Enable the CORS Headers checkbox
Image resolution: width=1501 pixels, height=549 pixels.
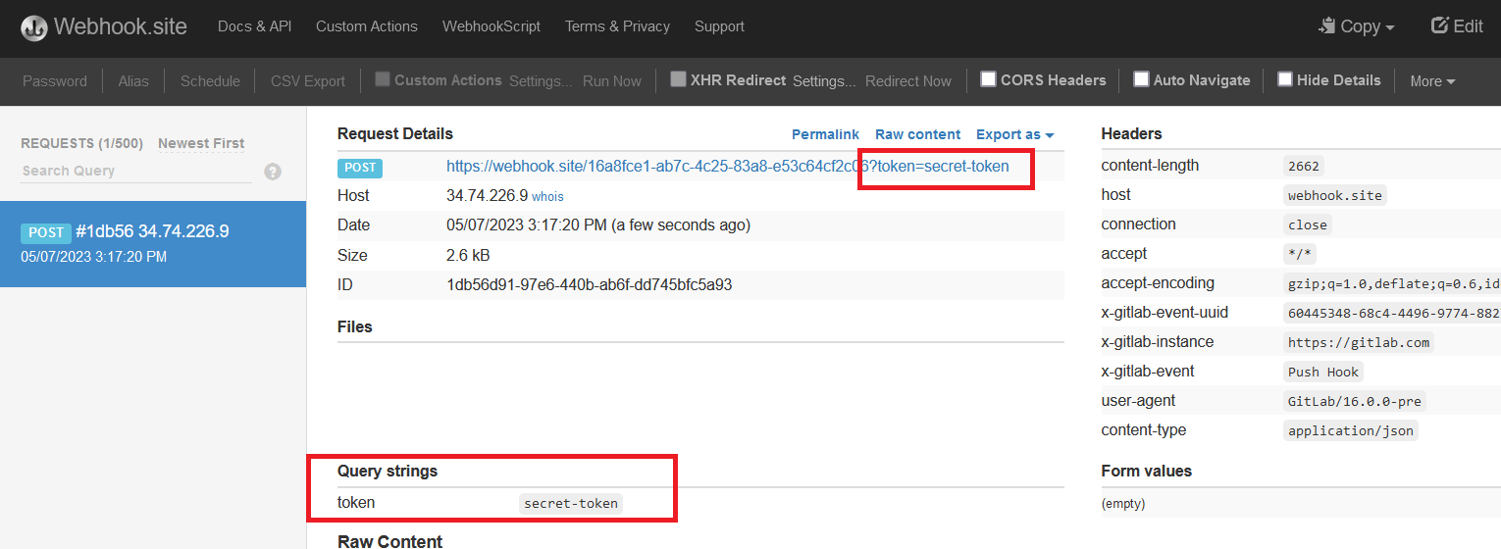click(989, 79)
